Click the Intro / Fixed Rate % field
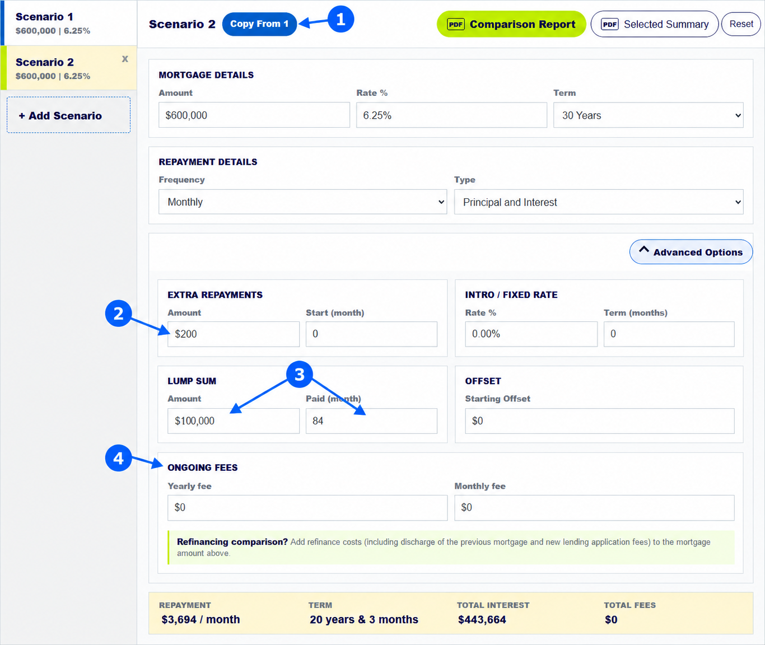765x645 pixels. click(531, 334)
